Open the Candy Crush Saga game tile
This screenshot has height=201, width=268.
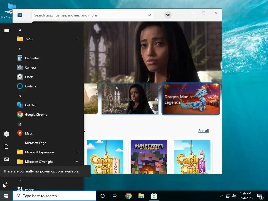coord(105,157)
